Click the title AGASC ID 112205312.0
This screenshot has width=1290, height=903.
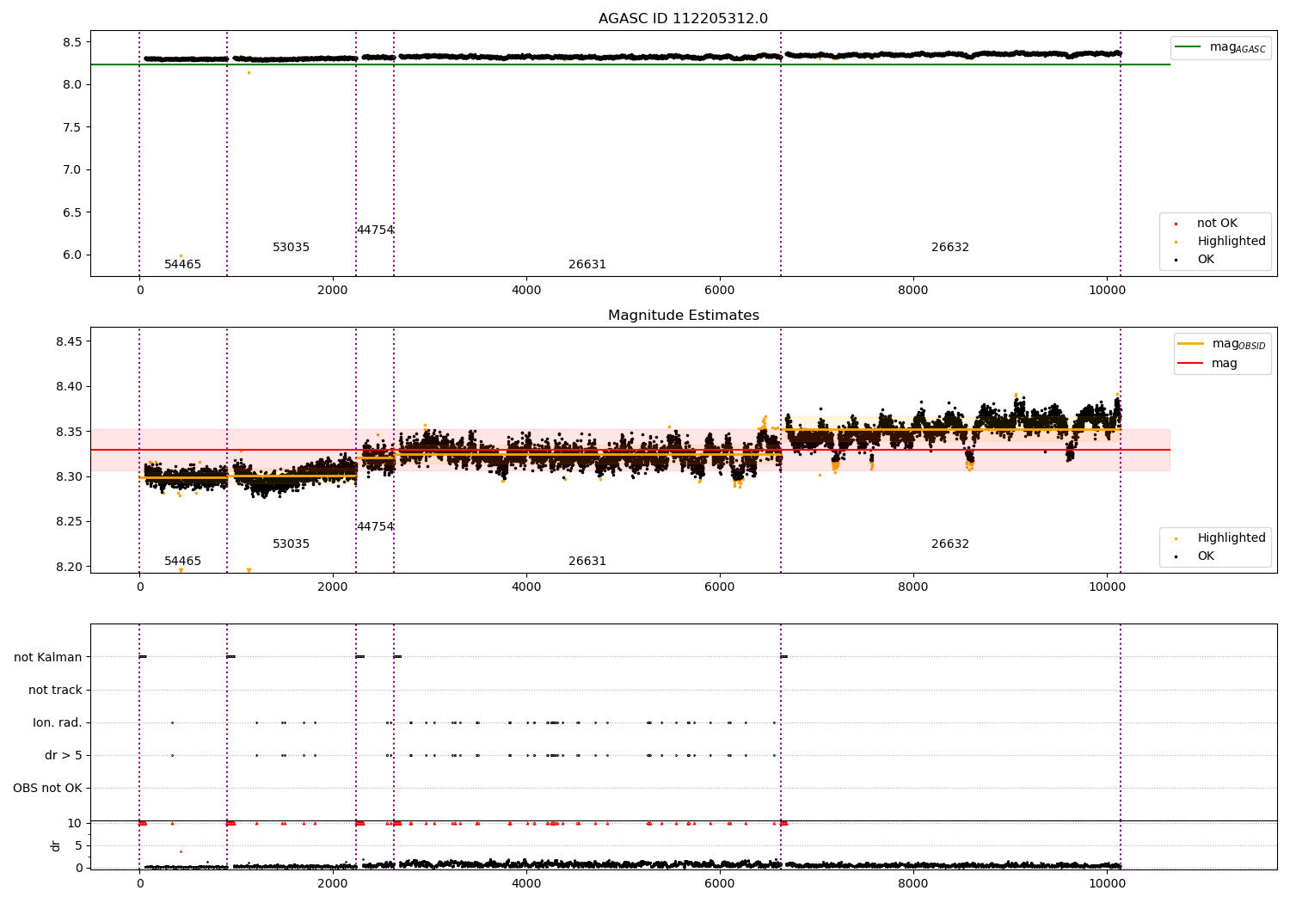[x=683, y=19]
